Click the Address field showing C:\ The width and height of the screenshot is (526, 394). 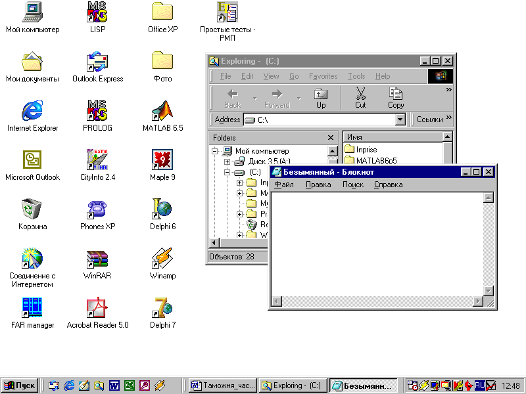click(320, 120)
